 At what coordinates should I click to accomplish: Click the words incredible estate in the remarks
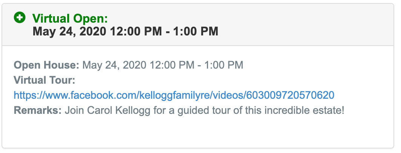click(304, 110)
